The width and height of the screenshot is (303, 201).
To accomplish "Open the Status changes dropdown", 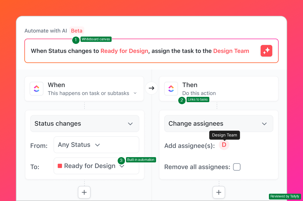I will pyautogui.click(x=85, y=124).
